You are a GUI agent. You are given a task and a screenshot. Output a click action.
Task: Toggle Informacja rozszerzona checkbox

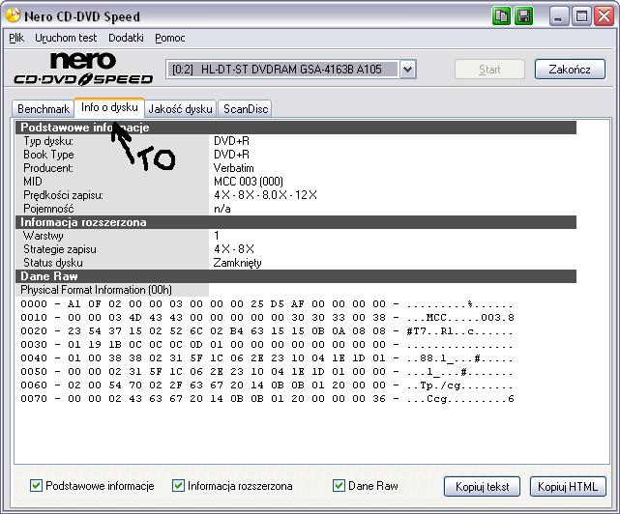pyautogui.click(x=178, y=486)
